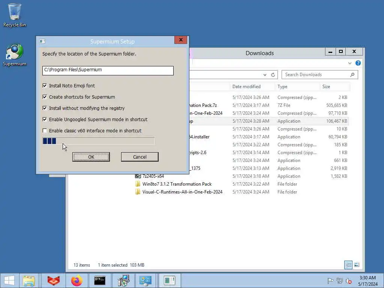Expand the Downloads ribbon chevron
384x288 pixels.
click(x=350, y=63)
